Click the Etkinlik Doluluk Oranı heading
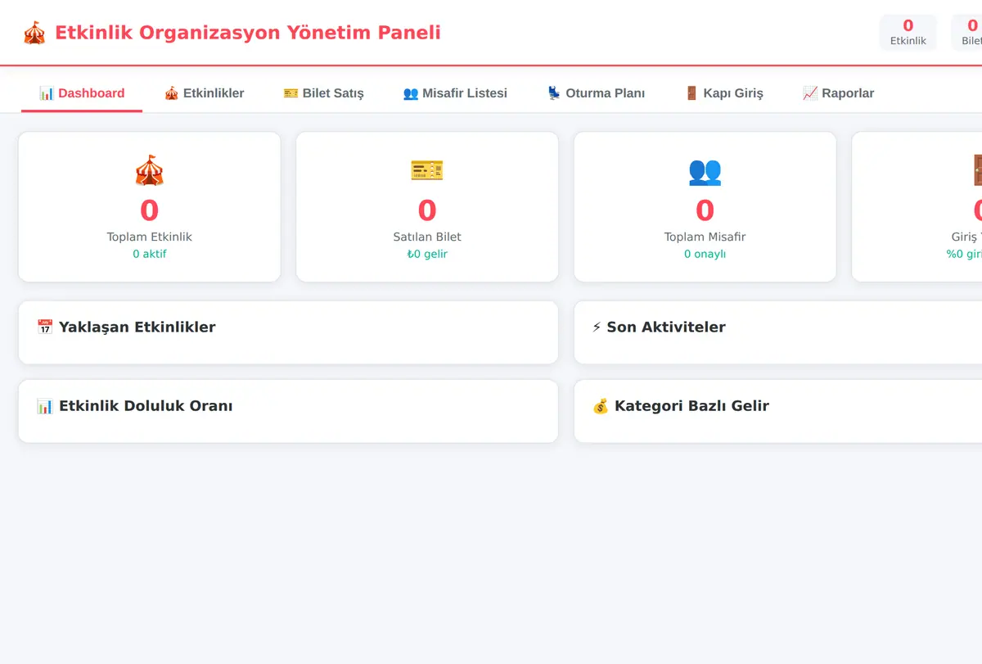The image size is (982, 664). click(x=146, y=406)
